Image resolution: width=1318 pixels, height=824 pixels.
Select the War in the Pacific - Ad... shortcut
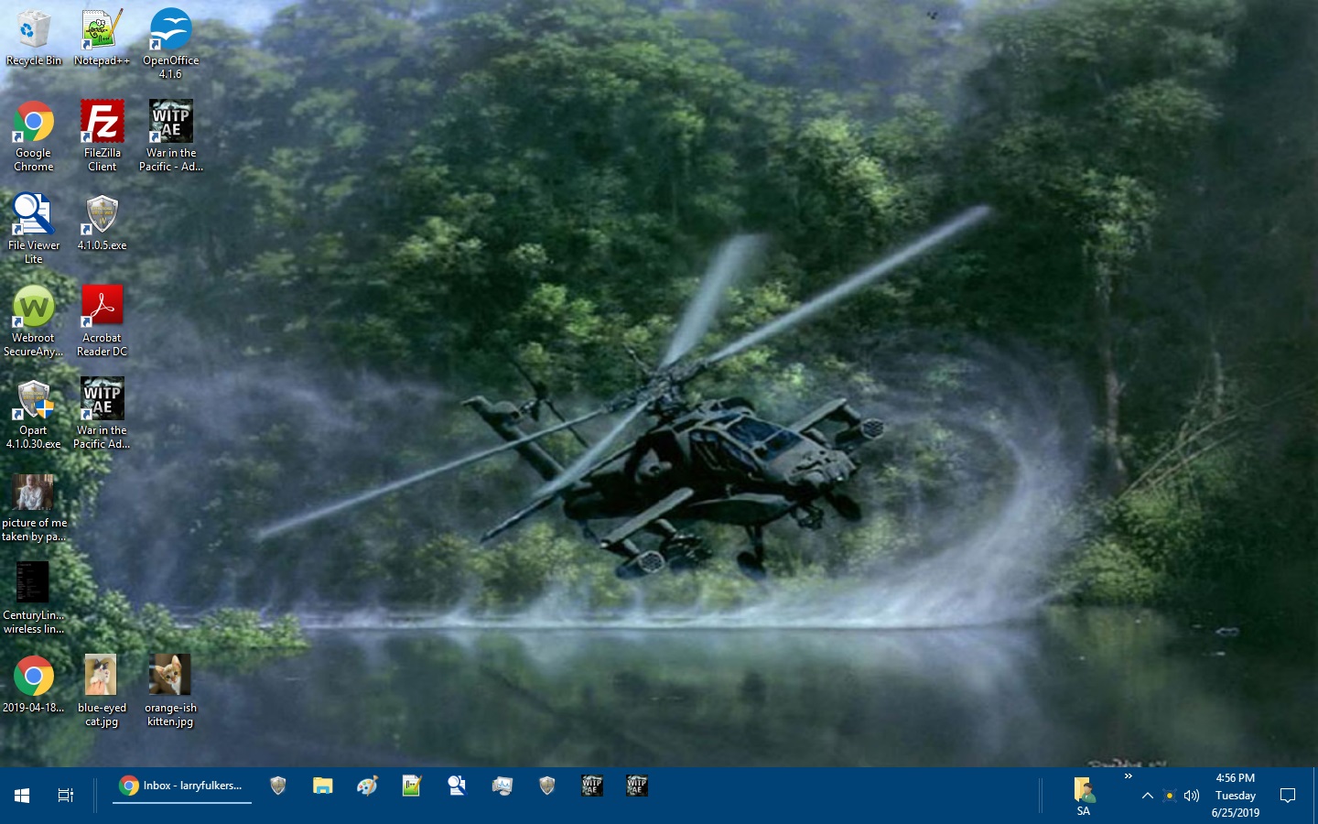[170, 136]
